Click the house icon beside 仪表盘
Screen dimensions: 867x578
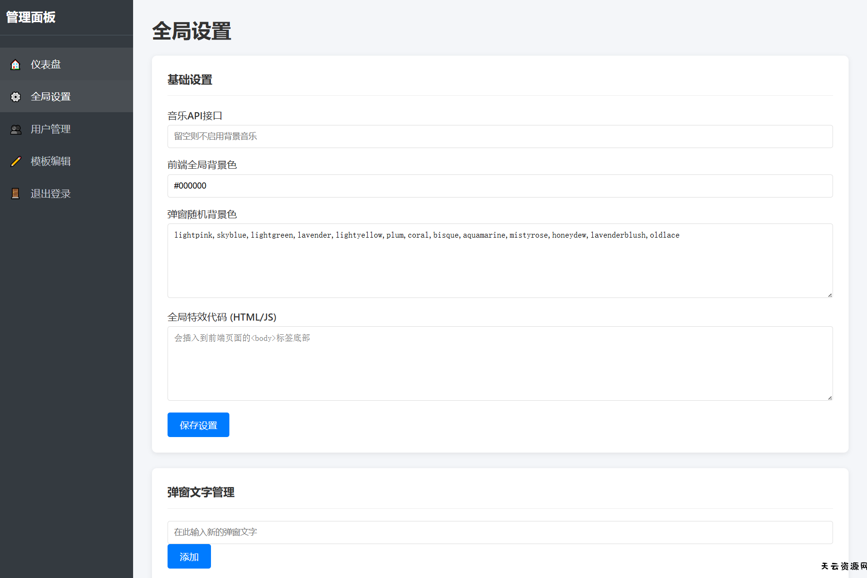coord(16,65)
